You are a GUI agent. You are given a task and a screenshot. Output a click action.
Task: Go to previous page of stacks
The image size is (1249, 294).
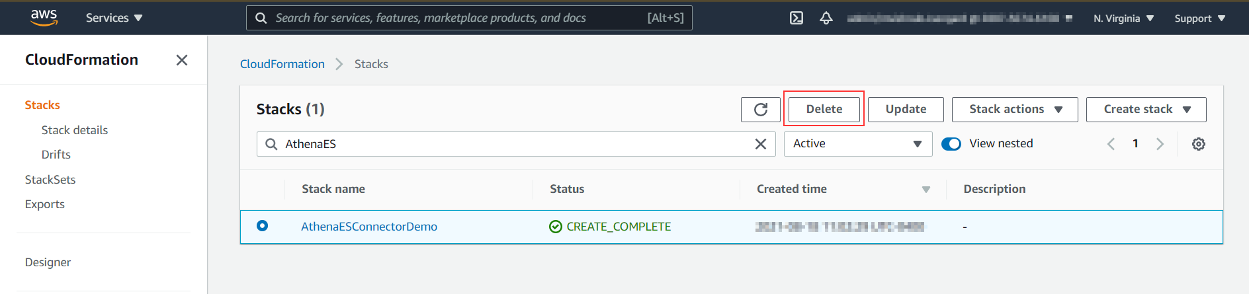point(1111,144)
